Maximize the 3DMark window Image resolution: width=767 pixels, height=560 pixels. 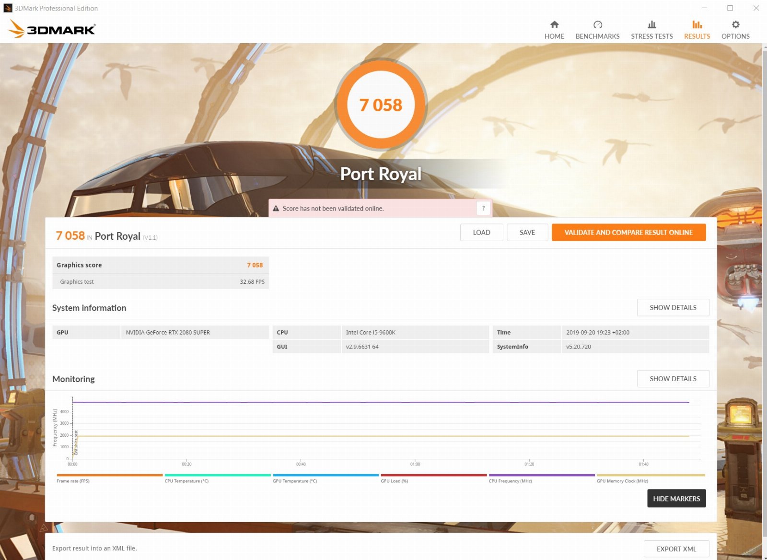coord(730,8)
